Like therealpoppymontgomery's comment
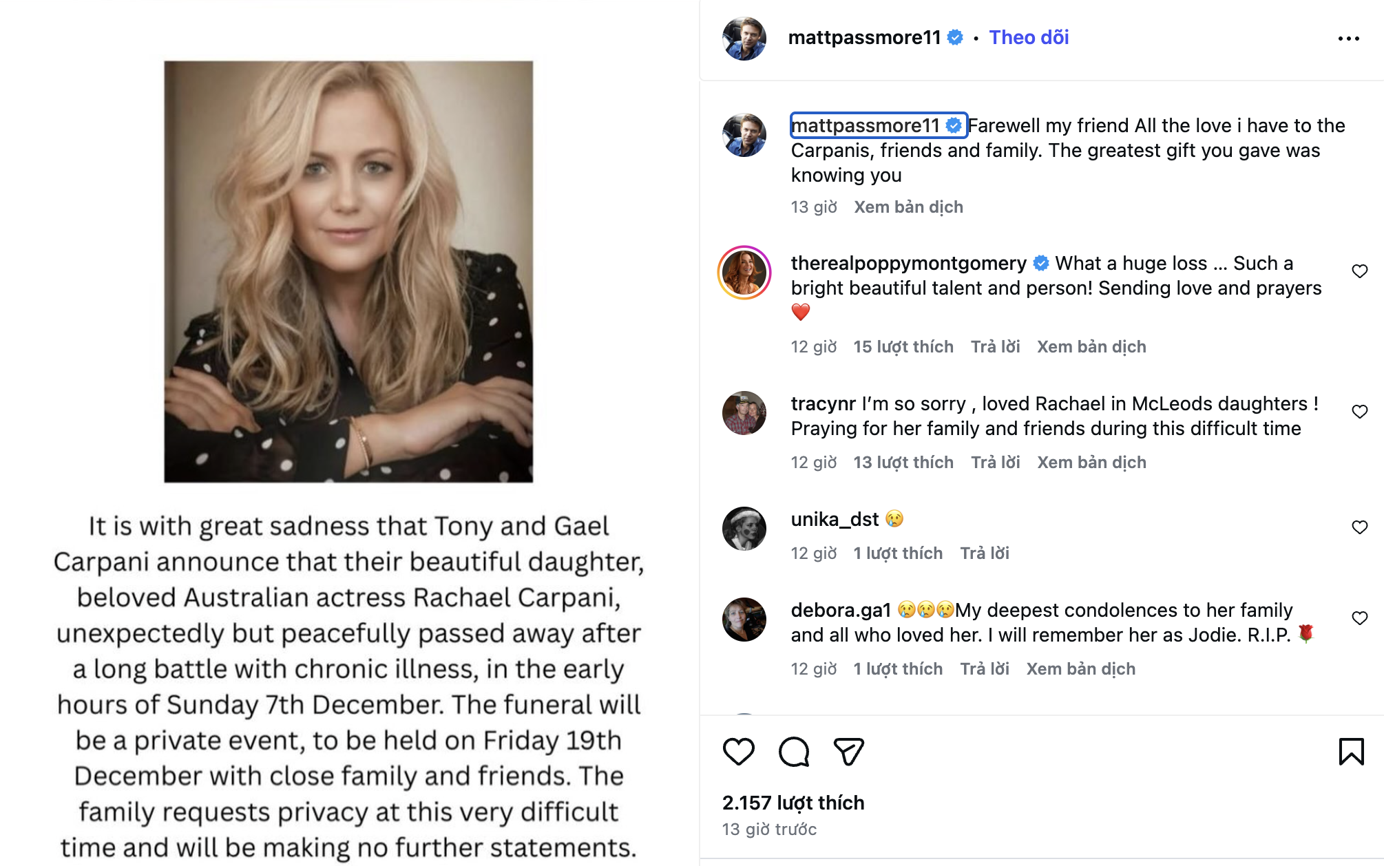1384x866 pixels. pyautogui.click(x=1359, y=271)
